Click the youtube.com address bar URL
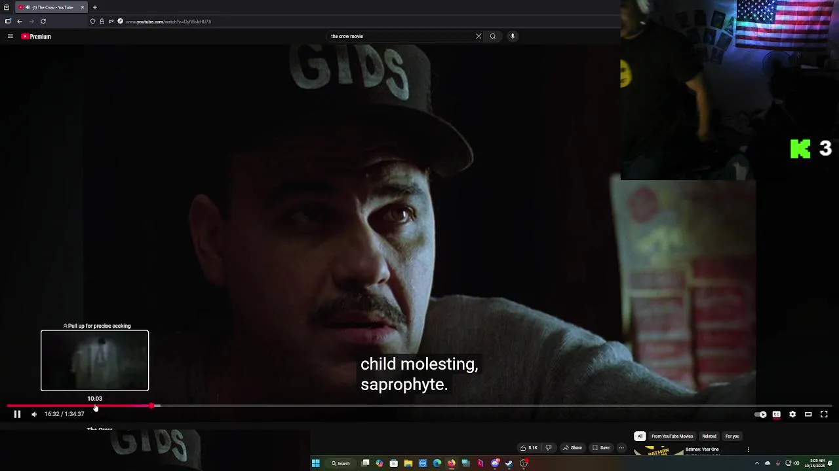 pos(168,22)
